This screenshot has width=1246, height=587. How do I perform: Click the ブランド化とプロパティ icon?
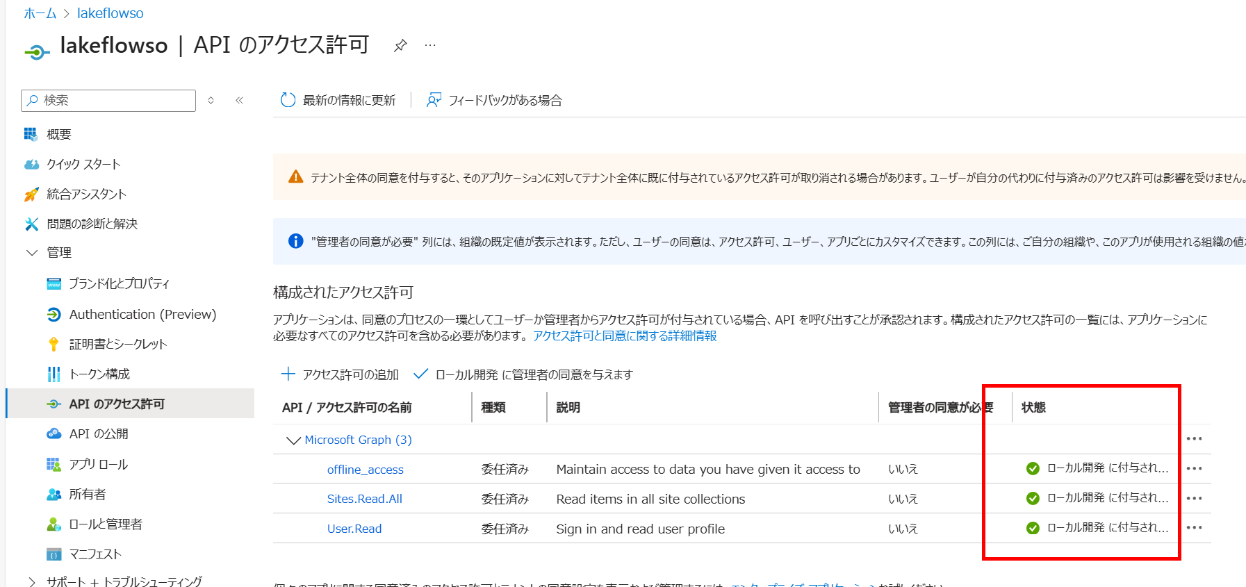point(54,283)
